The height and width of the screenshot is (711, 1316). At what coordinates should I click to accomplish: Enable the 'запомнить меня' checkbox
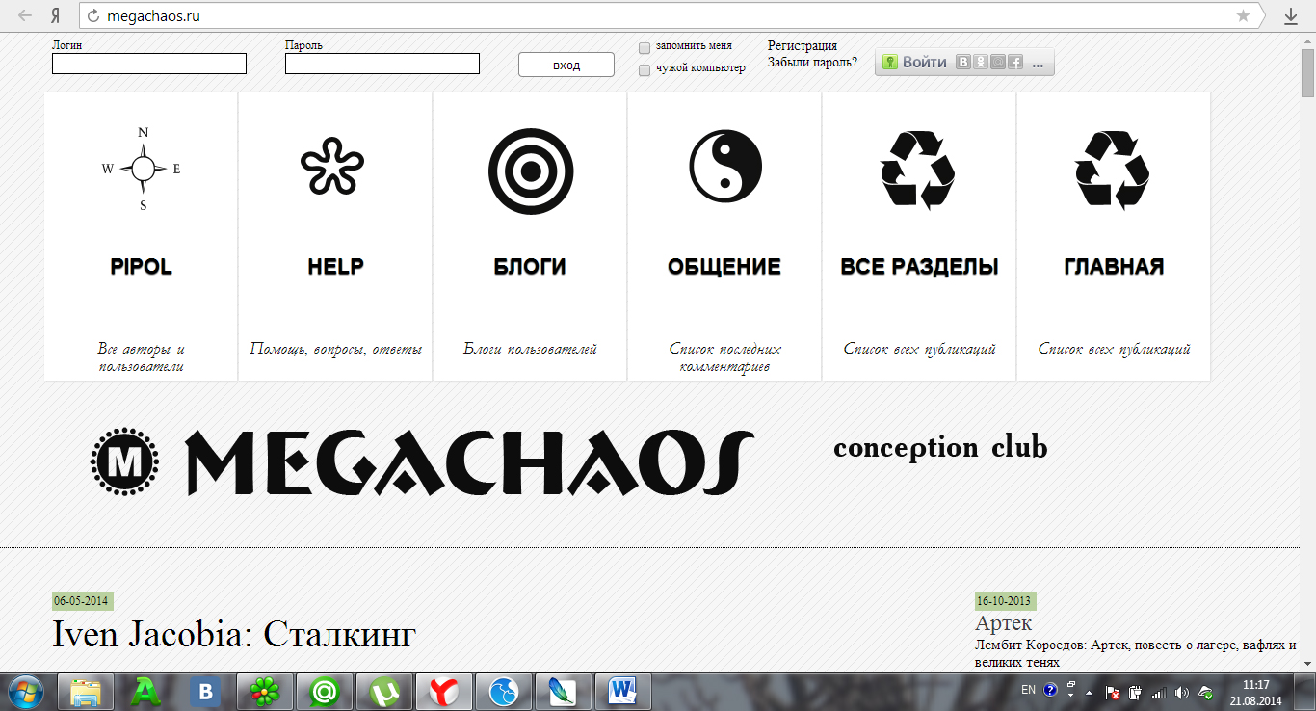[x=645, y=47]
